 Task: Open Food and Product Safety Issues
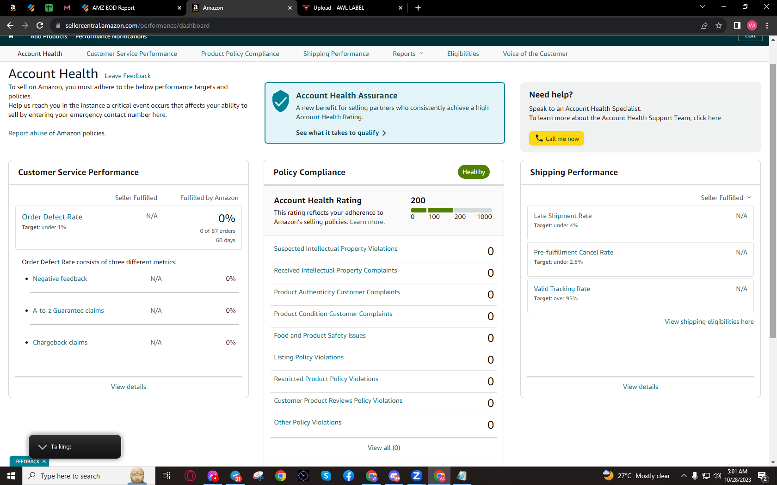320,335
